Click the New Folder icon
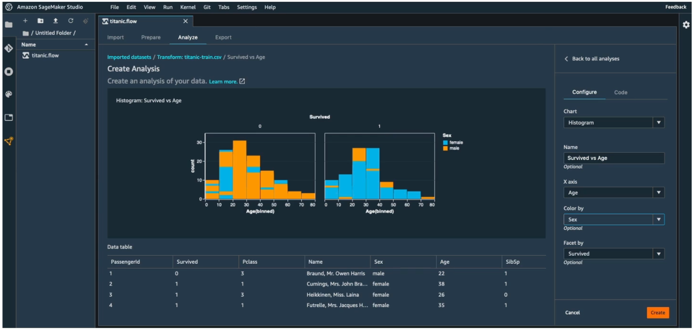 point(40,21)
